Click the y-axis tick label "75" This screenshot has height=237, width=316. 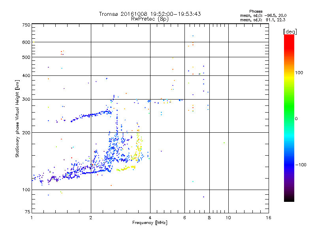tap(28, 212)
